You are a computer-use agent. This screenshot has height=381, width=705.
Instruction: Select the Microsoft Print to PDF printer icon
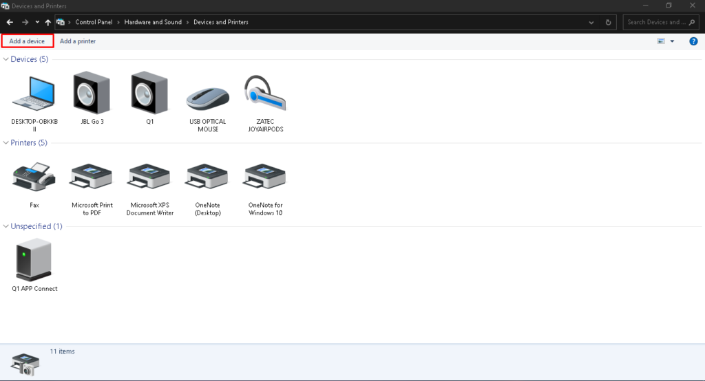pyautogui.click(x=92, y=177)
